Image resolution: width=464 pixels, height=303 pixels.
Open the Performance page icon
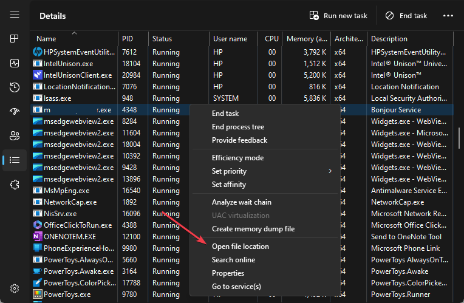[x=15, y=63]
